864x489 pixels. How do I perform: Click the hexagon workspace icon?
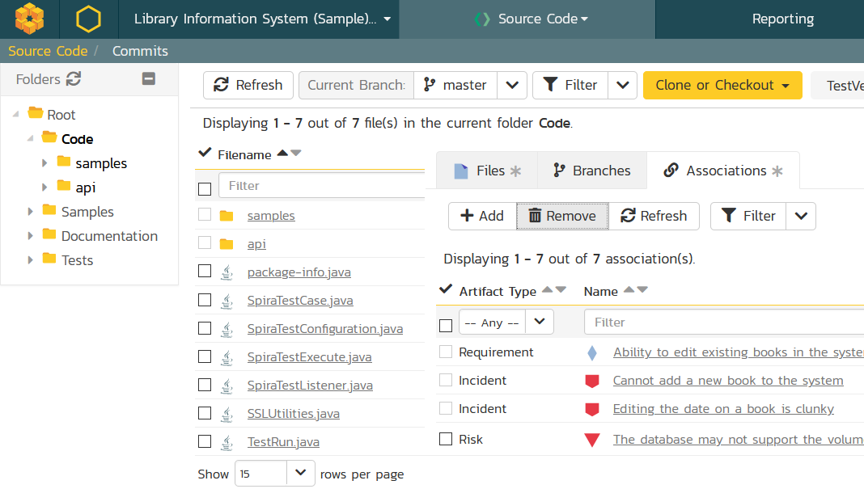[88, 19]
